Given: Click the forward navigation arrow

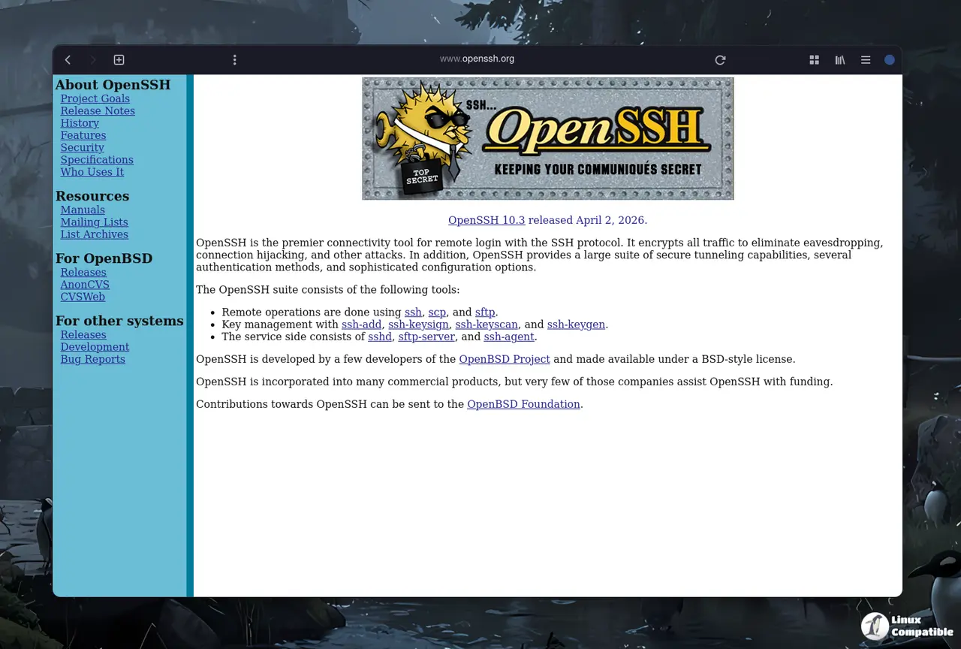Looking at the screenshot, I should [93, 60].
